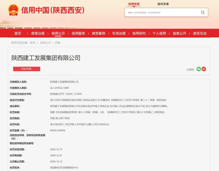Open 信用公示 menu item
This screenshot has height=171, width=219.
click(x=58, y=33)
